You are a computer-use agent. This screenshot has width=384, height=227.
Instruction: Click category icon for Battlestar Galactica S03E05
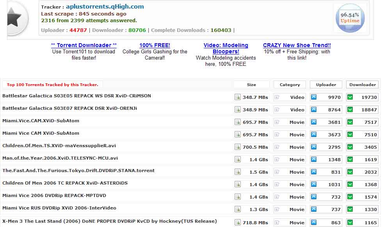[277, 97]
